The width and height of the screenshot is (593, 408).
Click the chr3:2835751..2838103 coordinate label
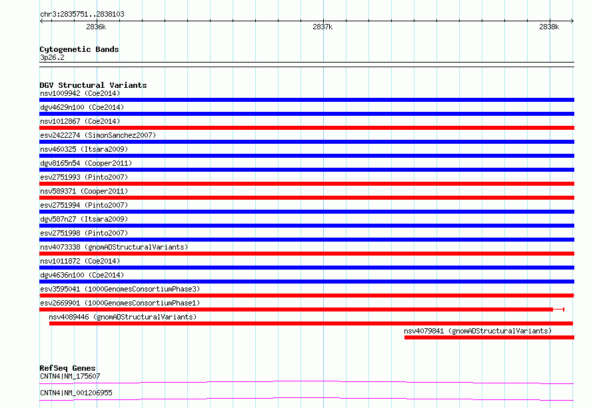point(82,14)
